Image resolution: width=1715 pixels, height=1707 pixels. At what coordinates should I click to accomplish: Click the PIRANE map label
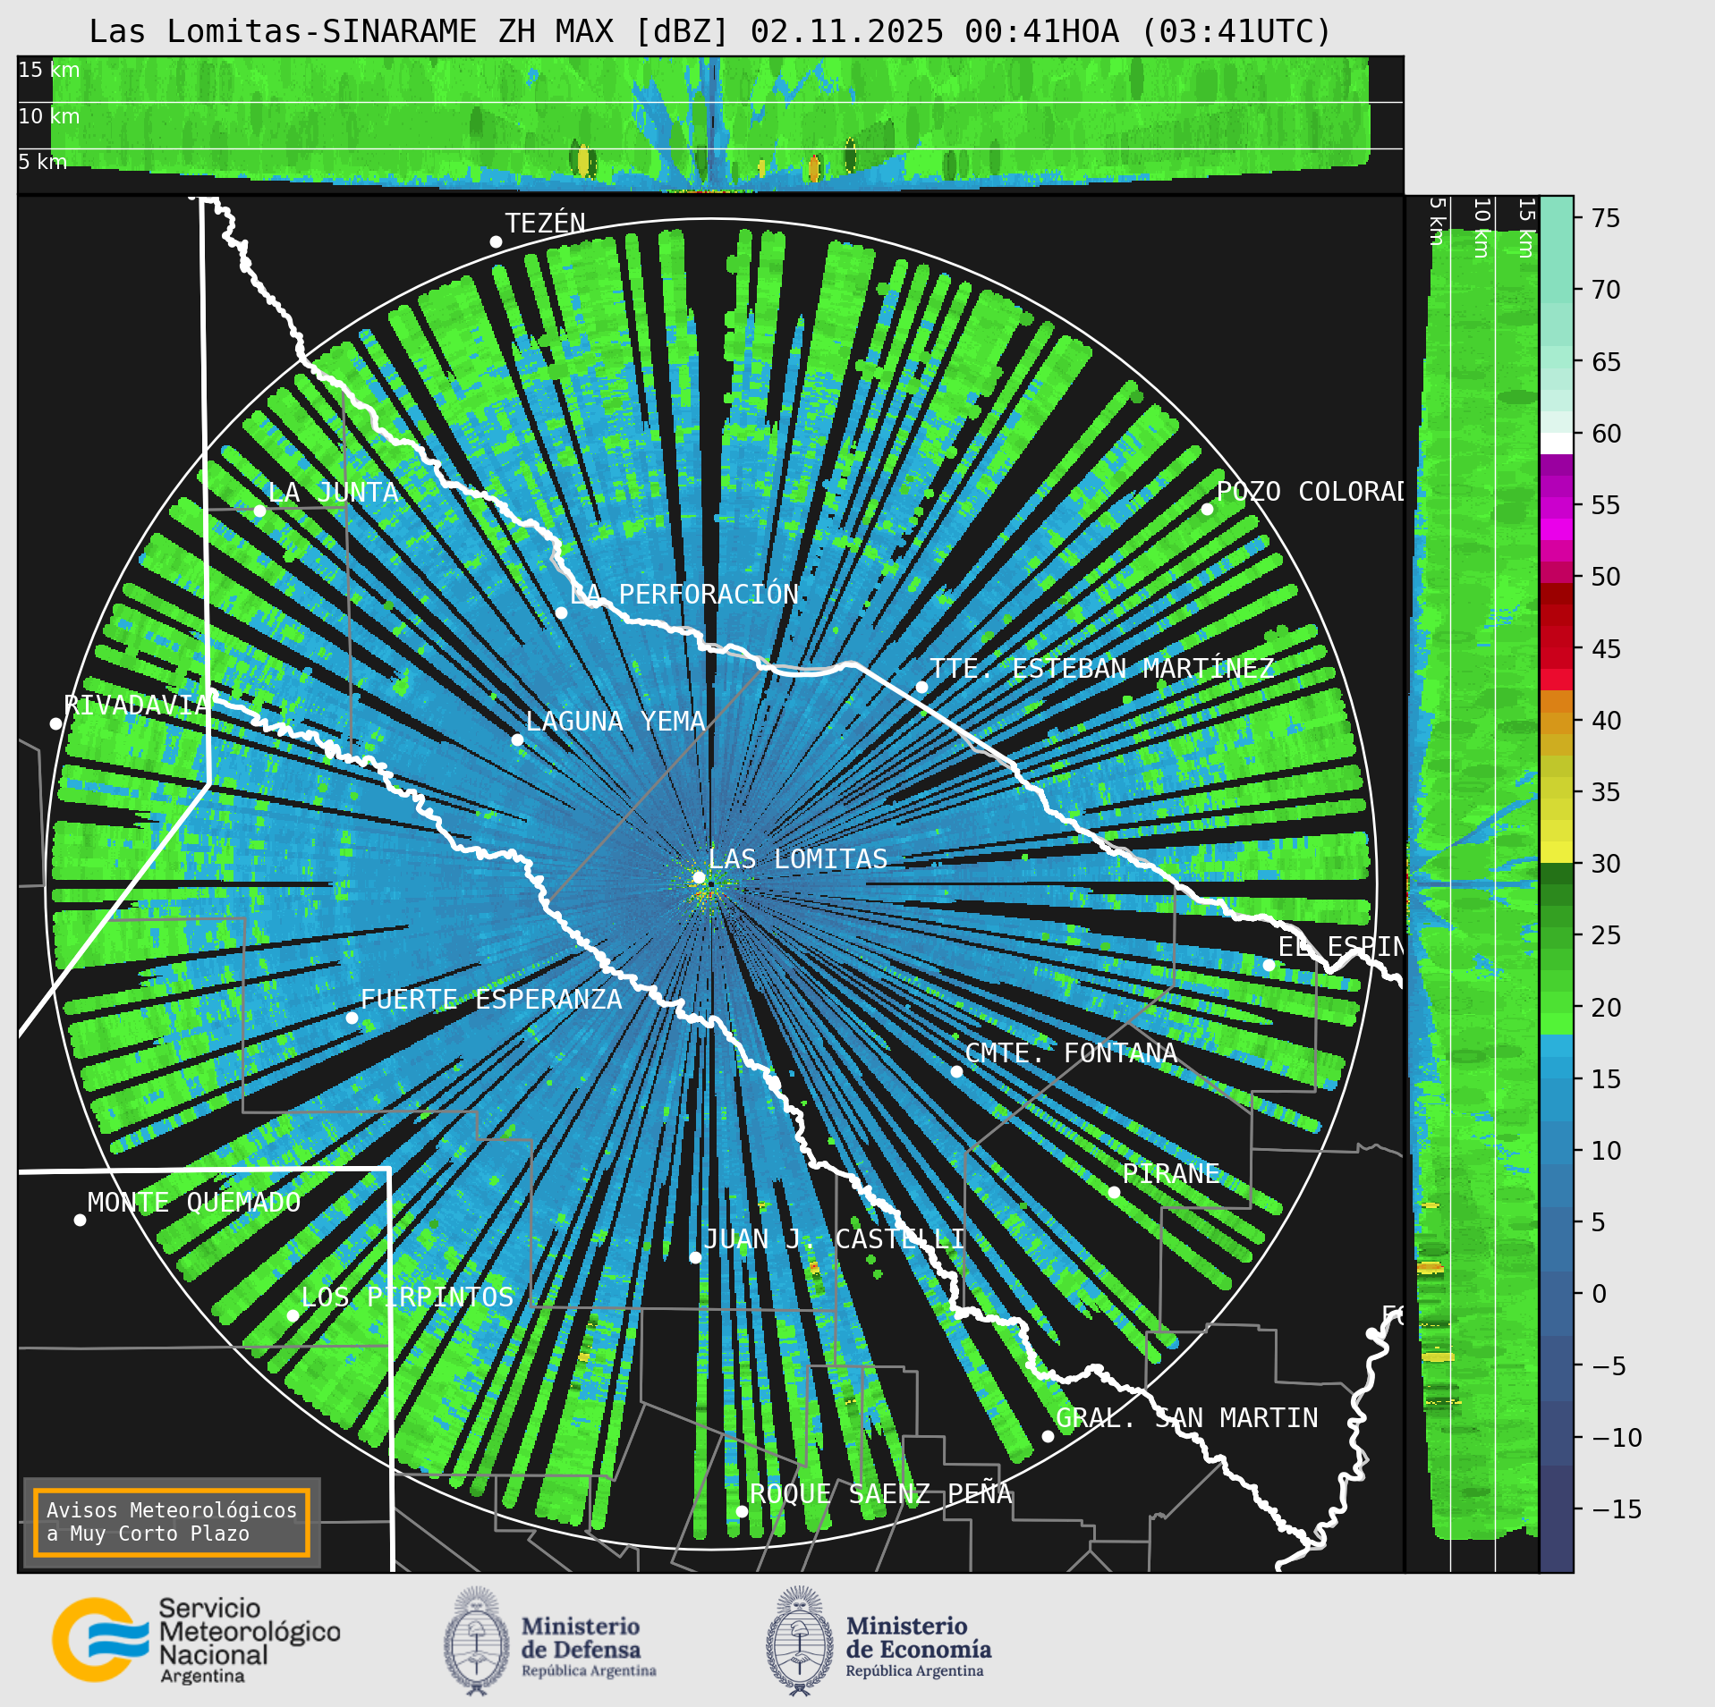click(1171, 1174)
